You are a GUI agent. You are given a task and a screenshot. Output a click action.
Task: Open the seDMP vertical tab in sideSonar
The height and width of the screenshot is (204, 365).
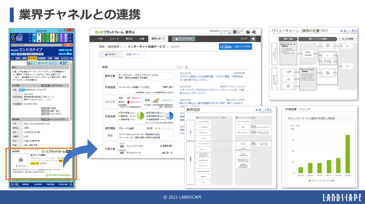click(57, 38)
